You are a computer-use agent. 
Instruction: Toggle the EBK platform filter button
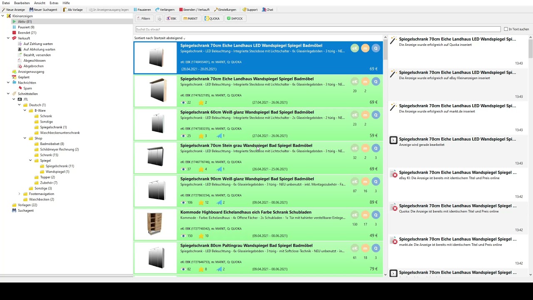tap(172, 18)
